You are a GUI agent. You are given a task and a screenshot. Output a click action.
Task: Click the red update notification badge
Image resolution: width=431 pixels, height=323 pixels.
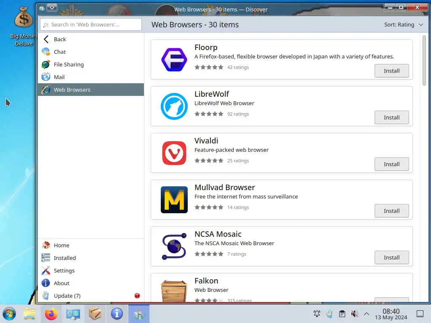coord(137,296)
